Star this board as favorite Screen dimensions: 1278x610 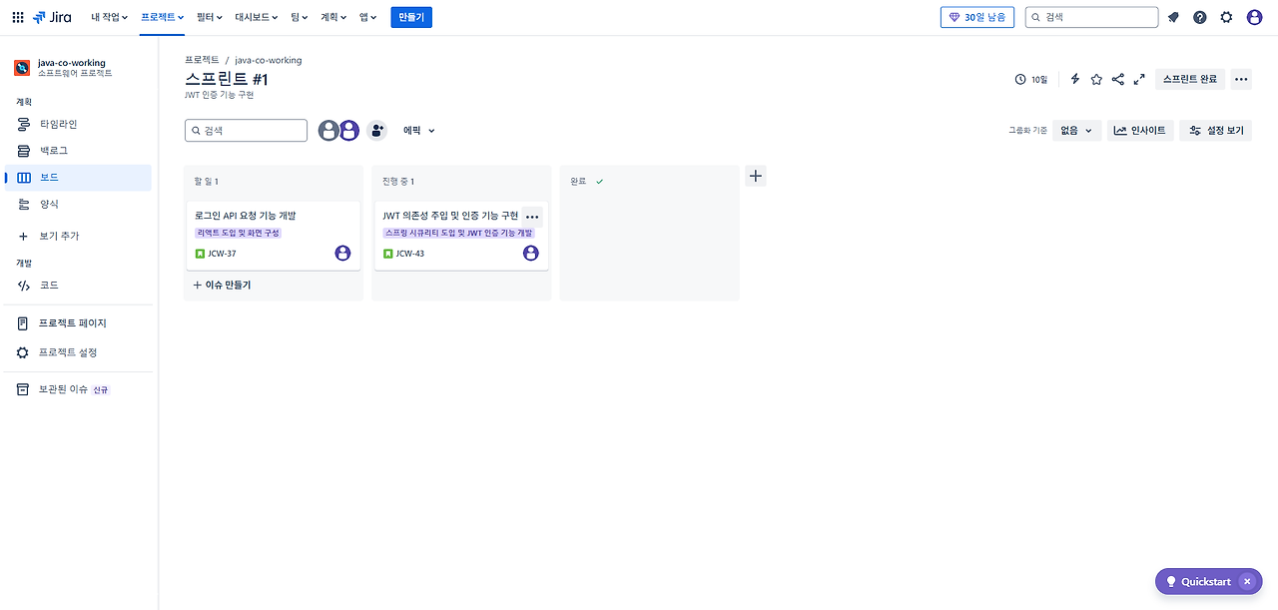tap(1096, 79)
